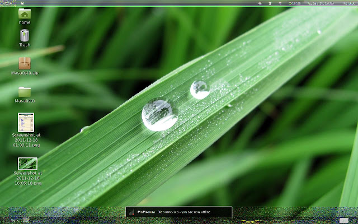The image size is (358, 224).
Task: Open the Masaüstü folder icon
Action: [25, 92]
